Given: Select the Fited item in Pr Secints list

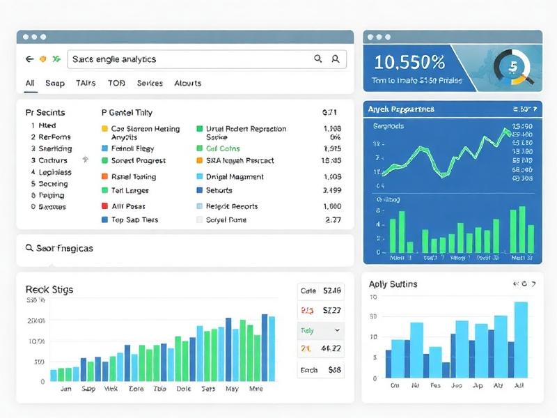Looking at the screenshot, I should click(47, 125).
